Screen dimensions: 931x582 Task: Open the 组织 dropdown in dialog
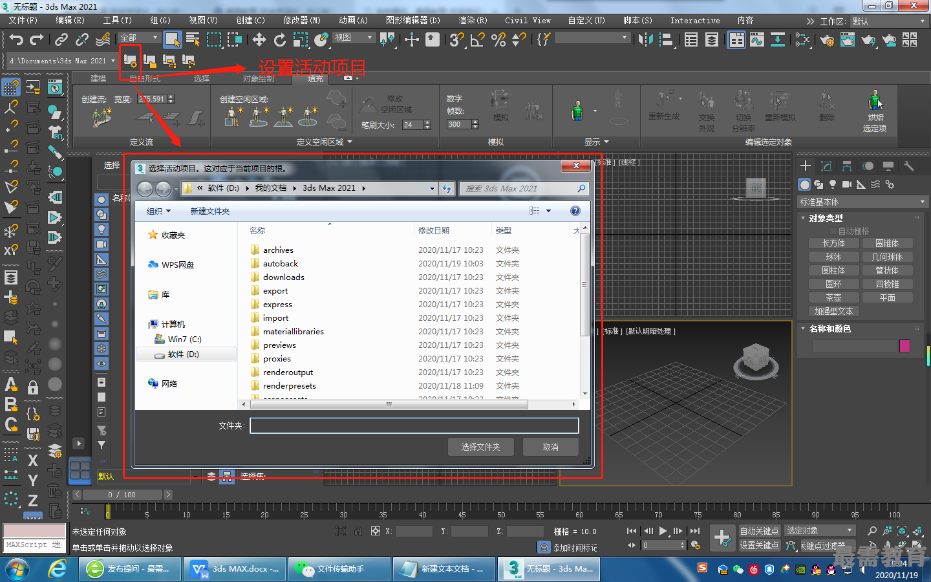pyautogui.click(x=158, y=211)
